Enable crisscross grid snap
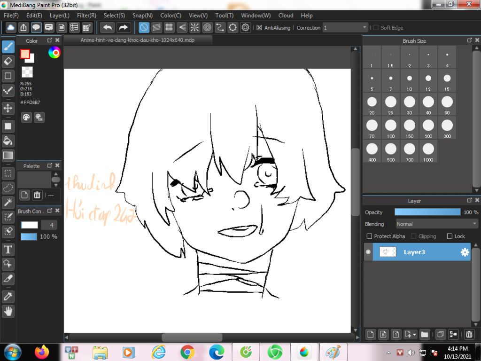 (169, 28)
